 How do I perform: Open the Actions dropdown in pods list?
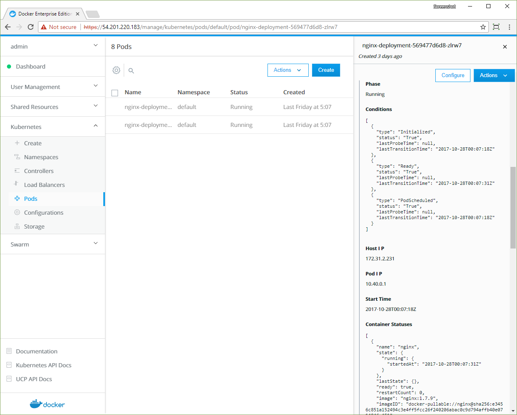coord(287,70)
